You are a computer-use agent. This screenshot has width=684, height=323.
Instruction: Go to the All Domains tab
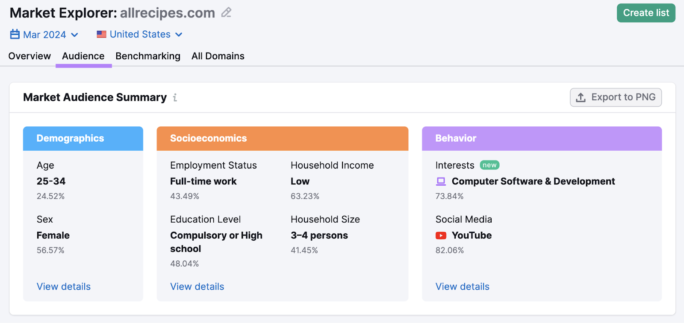[x=218, y=56]
